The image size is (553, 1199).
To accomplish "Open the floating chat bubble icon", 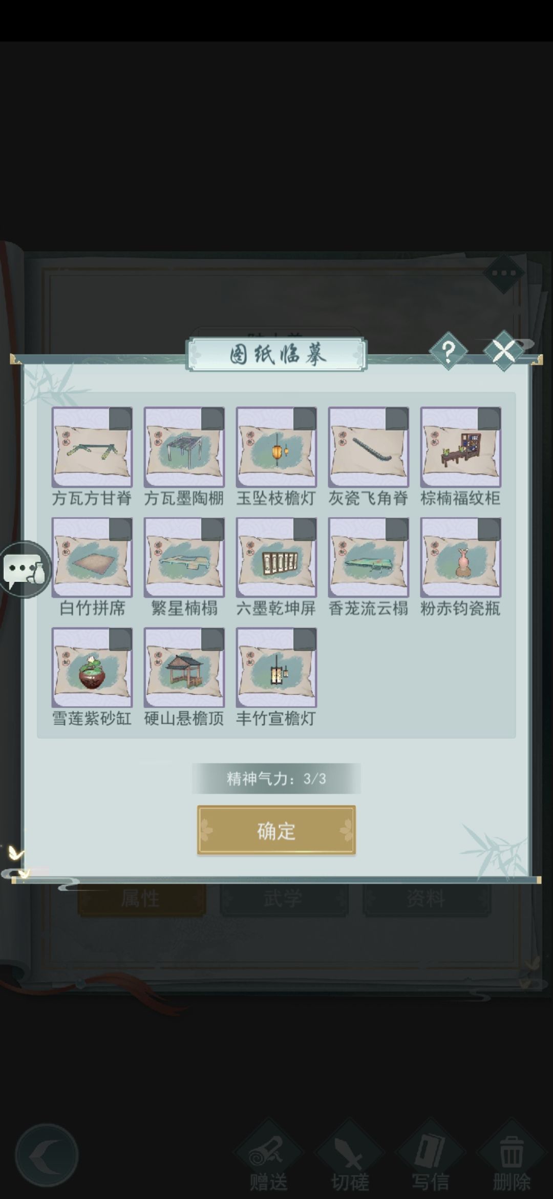I will (25, 569).
